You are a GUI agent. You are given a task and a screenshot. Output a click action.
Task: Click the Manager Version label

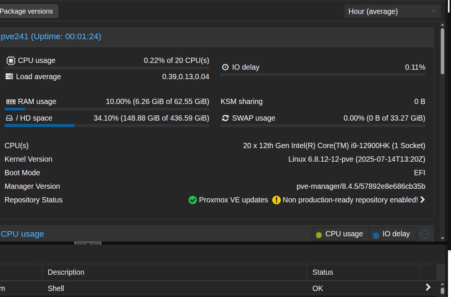point(32,186)
